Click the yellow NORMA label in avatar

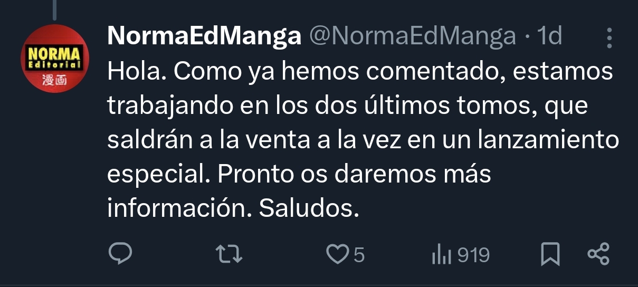tap(54, 54)
